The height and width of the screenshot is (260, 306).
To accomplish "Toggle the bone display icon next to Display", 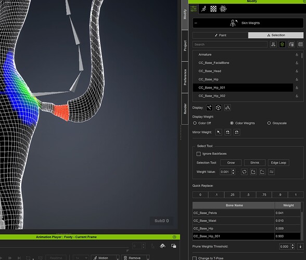I will pos(209,108).
